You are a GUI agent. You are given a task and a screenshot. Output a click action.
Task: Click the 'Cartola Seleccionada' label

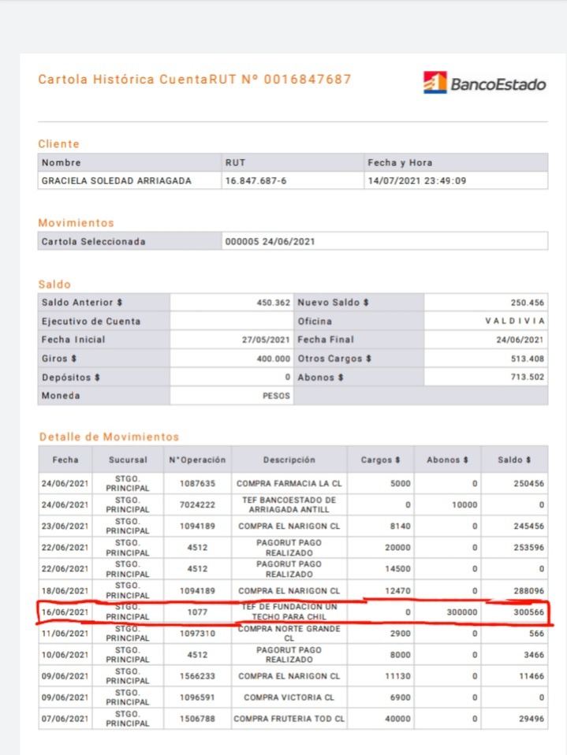coord(94,241)
